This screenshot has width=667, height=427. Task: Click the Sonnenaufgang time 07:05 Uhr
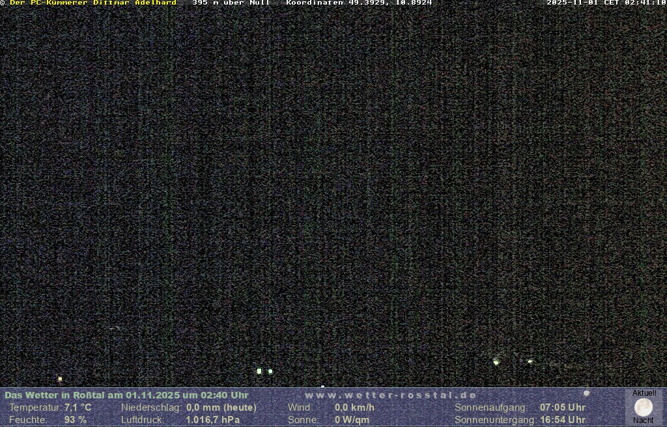(x=562, y=407)
